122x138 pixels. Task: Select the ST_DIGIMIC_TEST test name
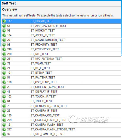pyautogui.click(x=42, y=21)
